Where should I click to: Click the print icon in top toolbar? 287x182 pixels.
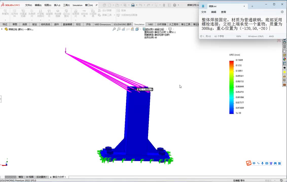click(133, 5)
